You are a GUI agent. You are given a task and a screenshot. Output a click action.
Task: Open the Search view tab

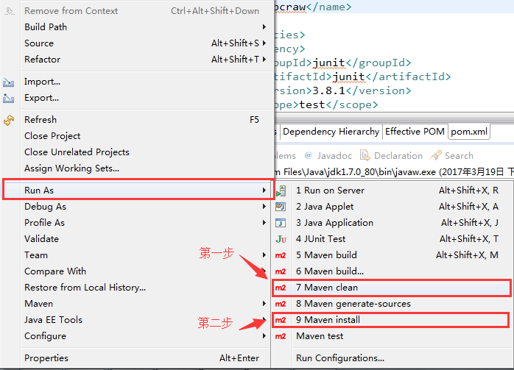pyautogui.click(x=451, y=155)
